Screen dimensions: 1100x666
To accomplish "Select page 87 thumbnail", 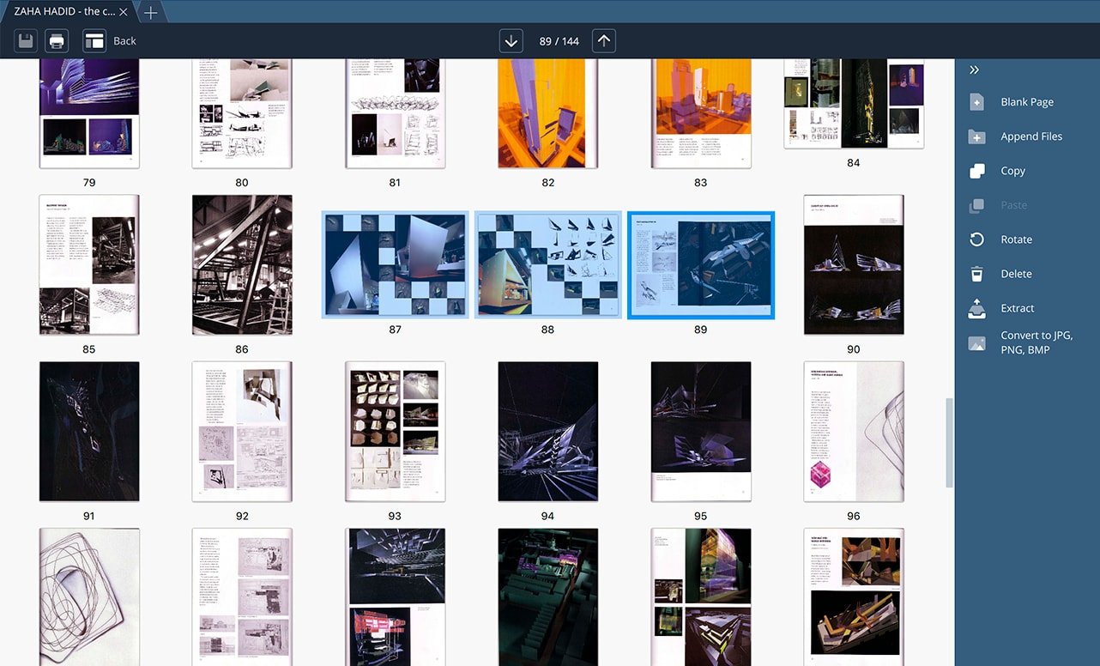I will pos(395,265).
